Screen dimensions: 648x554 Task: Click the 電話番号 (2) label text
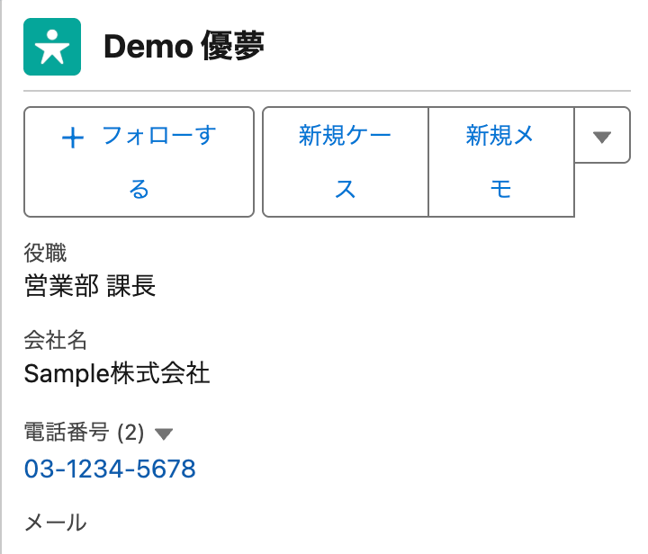point(84,433)
